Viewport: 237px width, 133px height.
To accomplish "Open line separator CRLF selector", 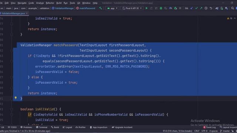I will [x=197, y=131].
